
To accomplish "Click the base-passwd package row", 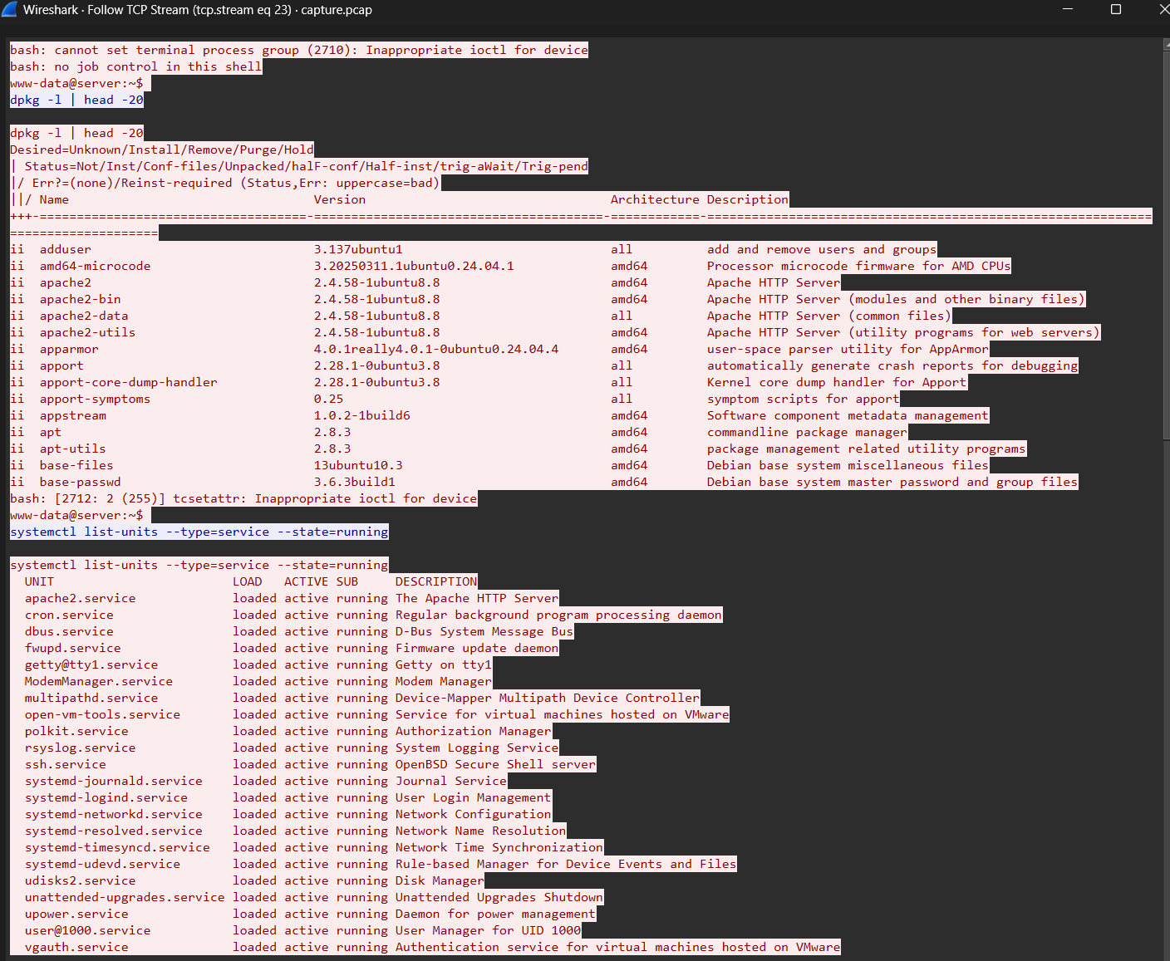I will click(x=80, y=481).
